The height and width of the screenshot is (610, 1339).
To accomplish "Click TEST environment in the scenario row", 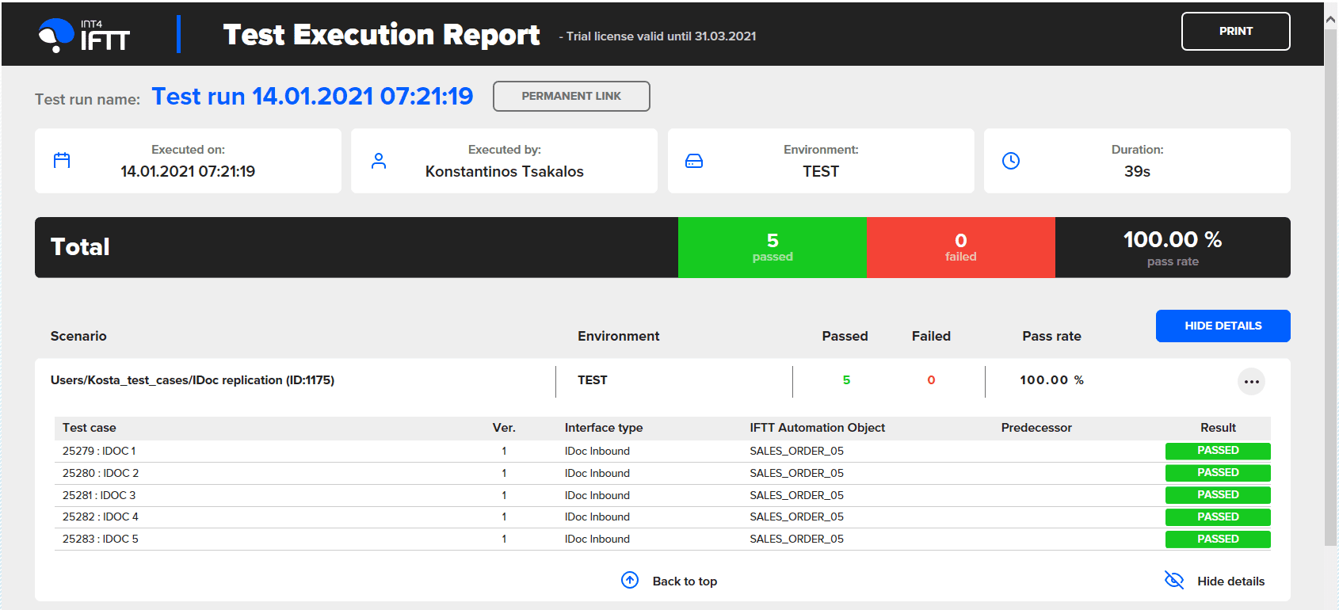I will click(x=593, y=380).
